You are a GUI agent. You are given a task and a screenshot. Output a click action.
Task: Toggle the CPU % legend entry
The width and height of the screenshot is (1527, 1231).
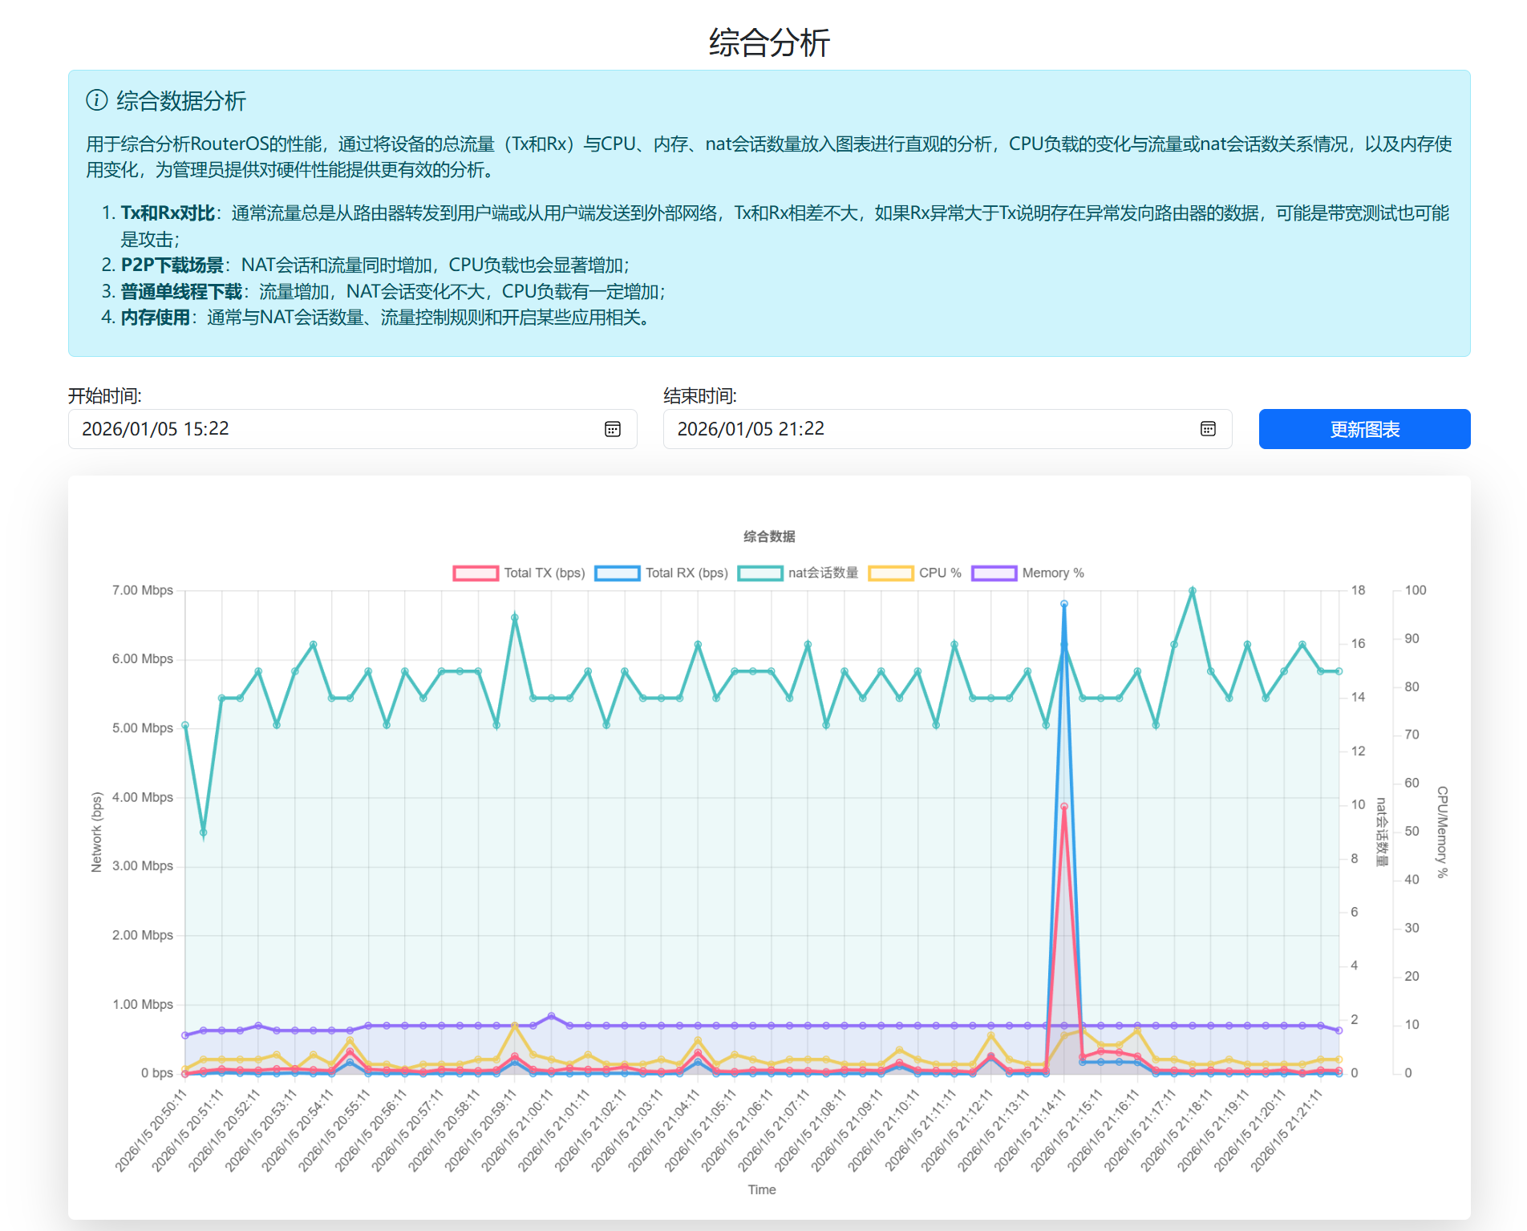[940, 573]
